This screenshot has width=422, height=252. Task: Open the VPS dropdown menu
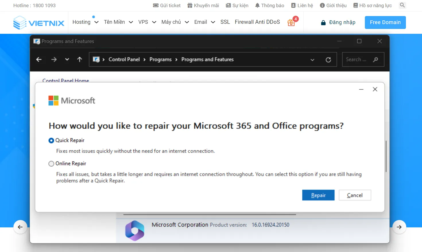[147, 22]
